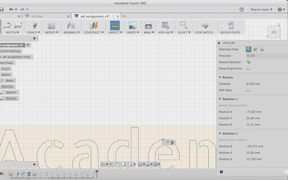Select the Origin folder in browser
288x180 pixels.
(5, 69)
